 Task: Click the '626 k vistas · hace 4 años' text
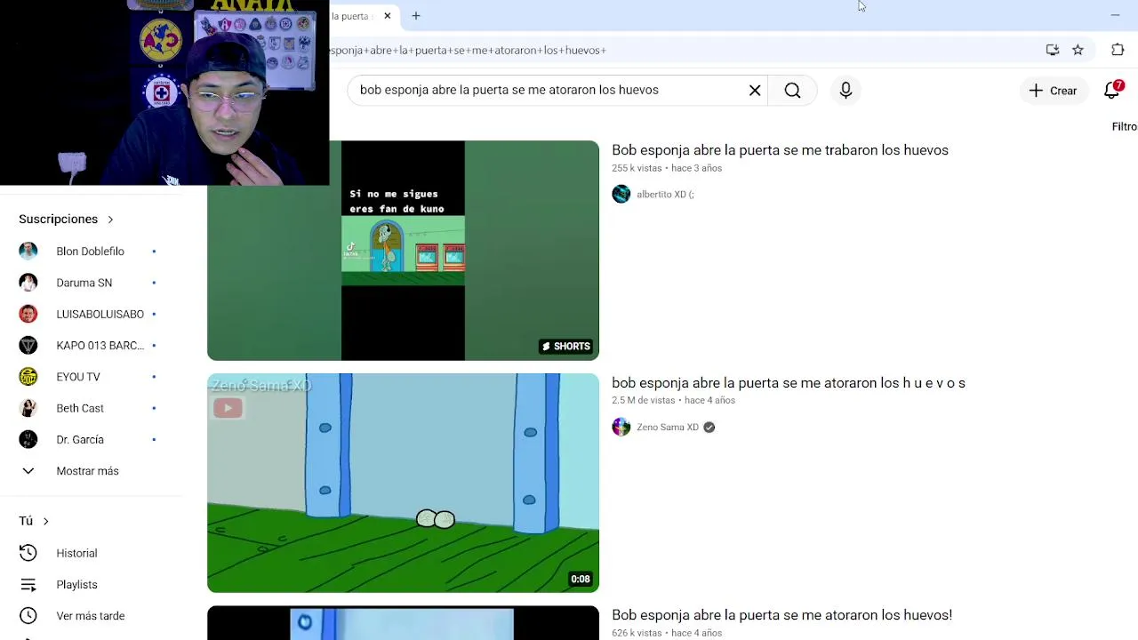click(667, 633)
